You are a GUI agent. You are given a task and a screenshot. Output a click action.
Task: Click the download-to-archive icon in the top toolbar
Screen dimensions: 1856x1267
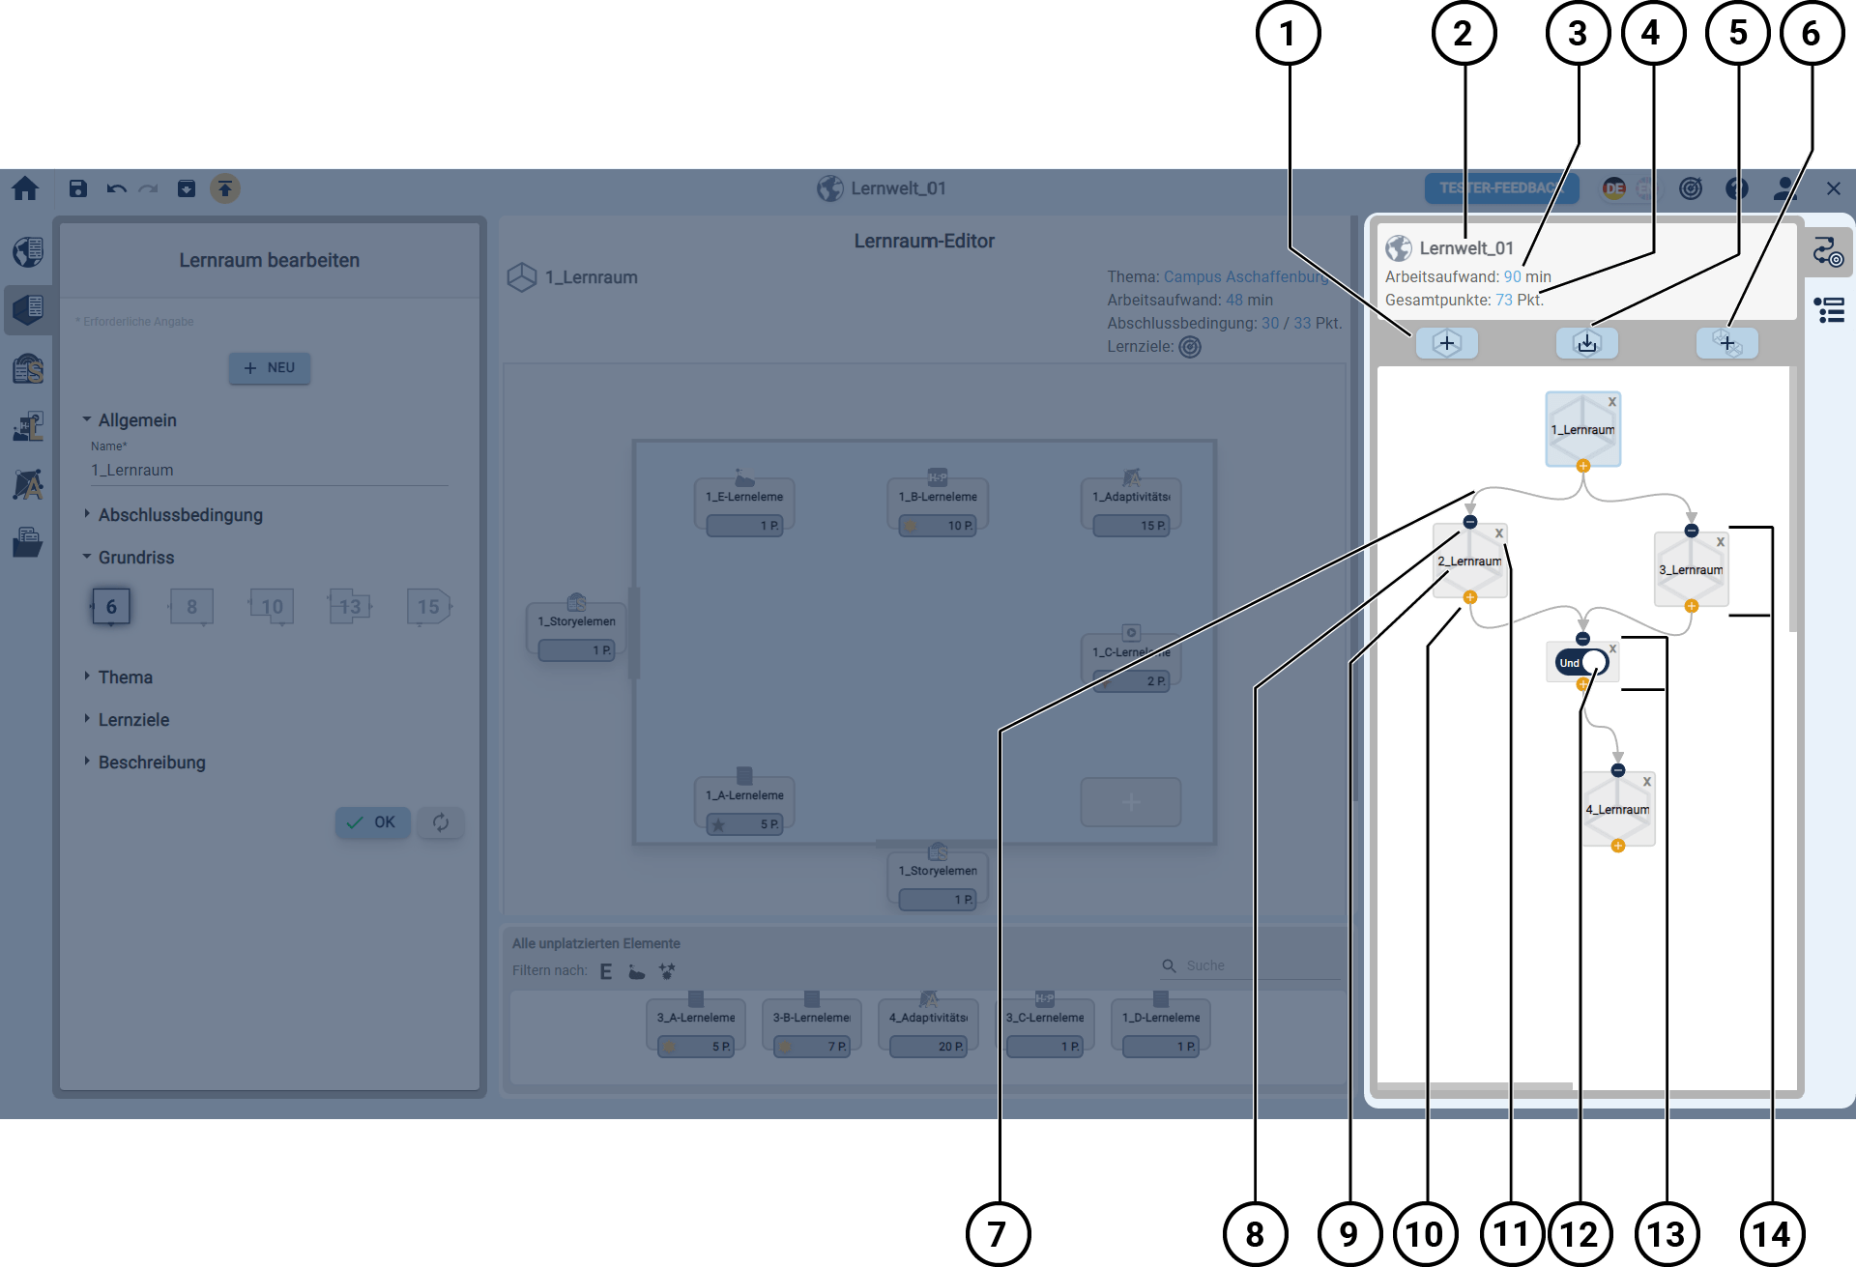pyautogui.click(x=187, y=188)
